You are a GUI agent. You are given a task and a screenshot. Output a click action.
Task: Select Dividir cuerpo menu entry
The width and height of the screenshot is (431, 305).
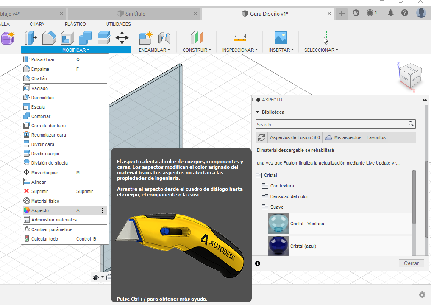[x=65, y=154]
